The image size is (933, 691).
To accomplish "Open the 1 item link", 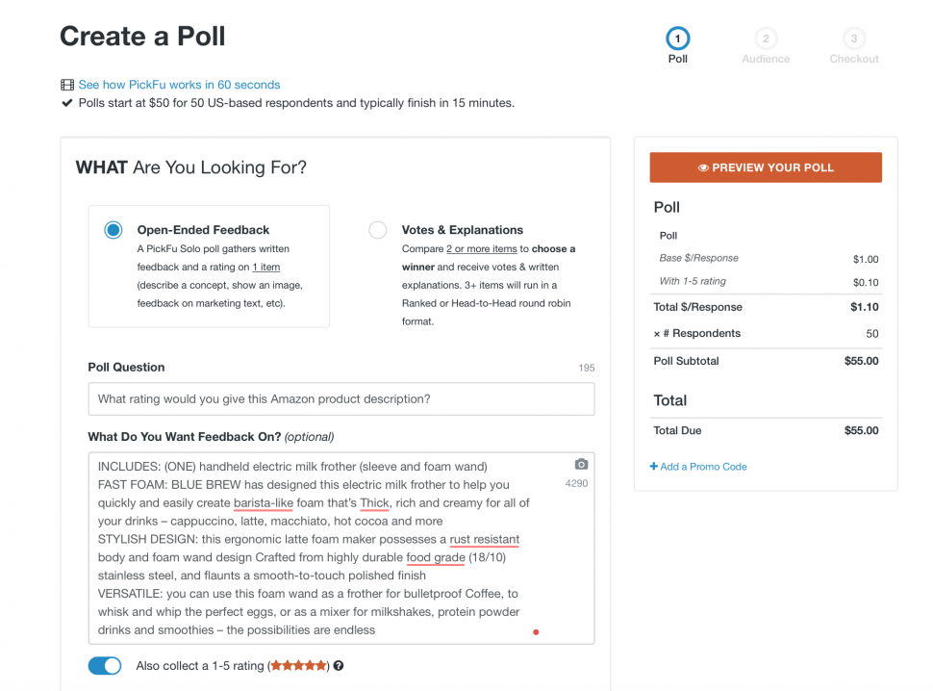I will 265,266.
